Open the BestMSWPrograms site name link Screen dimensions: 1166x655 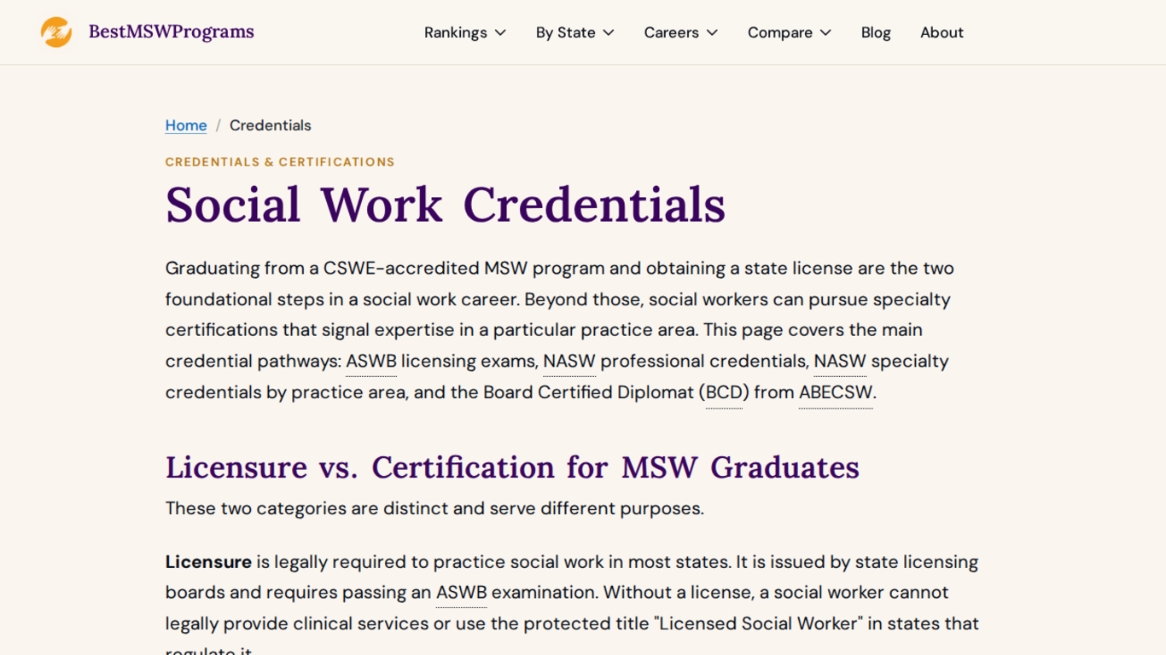tap(172, 32)
